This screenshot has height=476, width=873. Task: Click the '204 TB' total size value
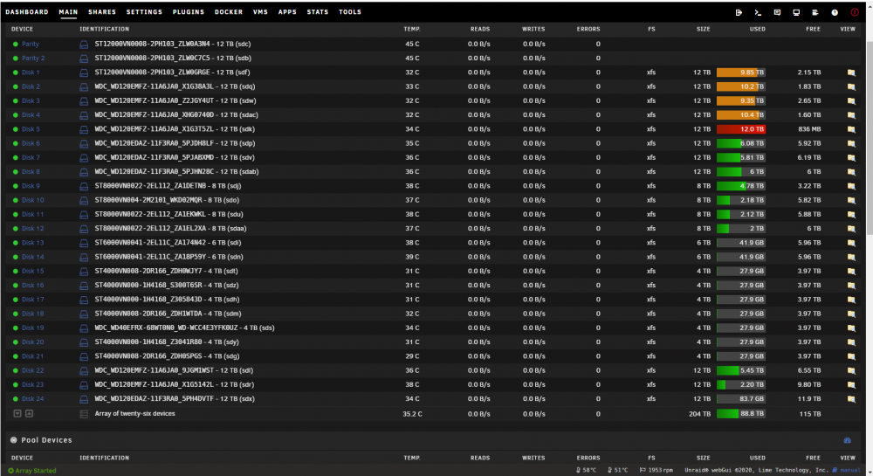tap(700, 414)
